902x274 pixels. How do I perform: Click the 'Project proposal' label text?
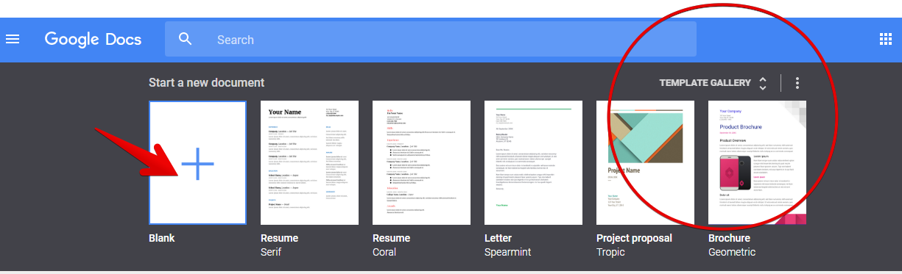click(634, 239)
